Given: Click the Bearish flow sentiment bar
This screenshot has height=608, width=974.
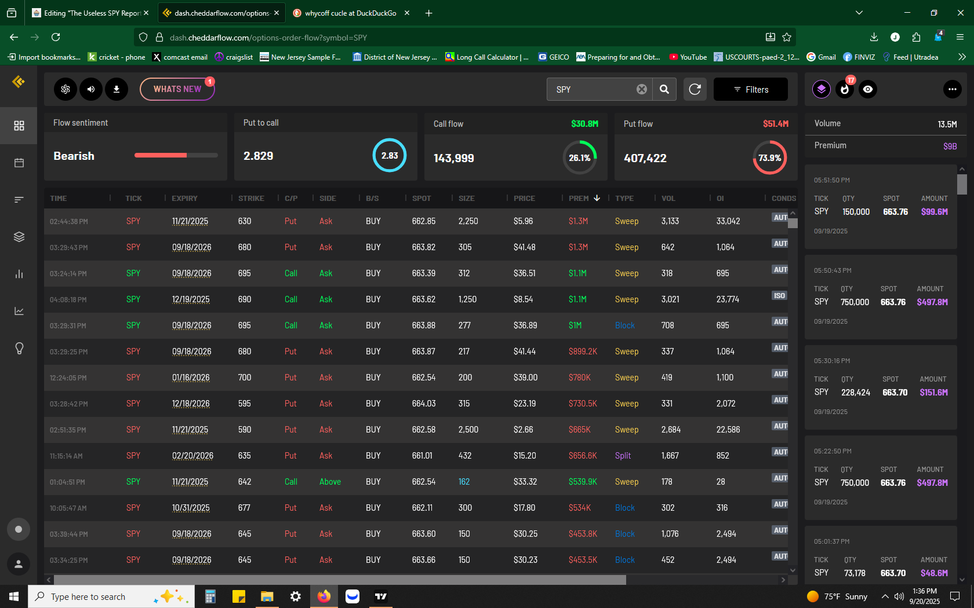Looking at the screenshot, I should point(176,155).
